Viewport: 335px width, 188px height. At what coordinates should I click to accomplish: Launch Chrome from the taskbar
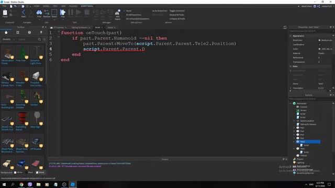click(x=21, y=184)
